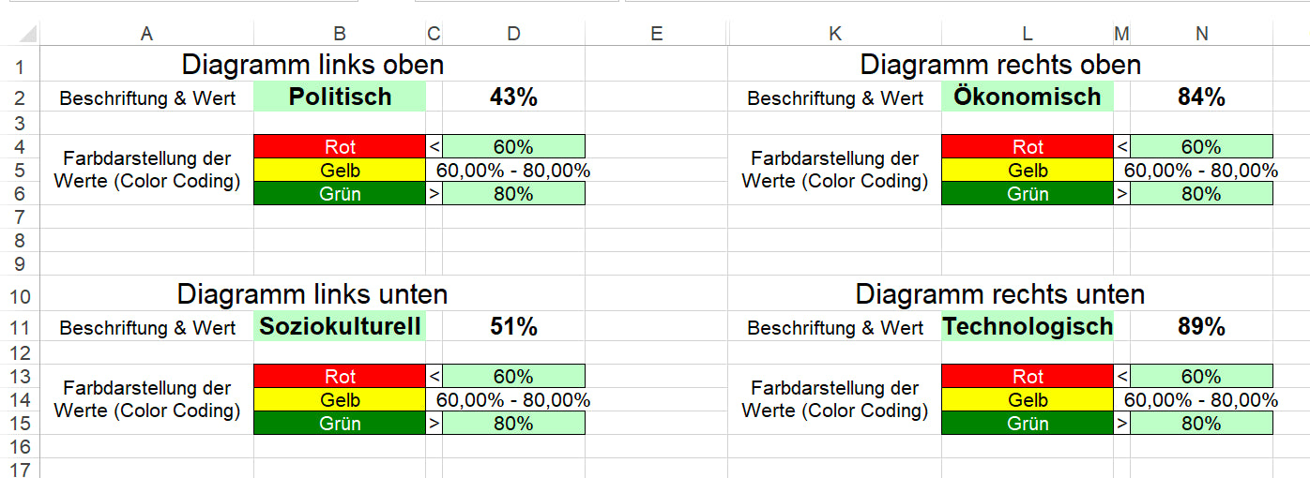The image size is (1310, 478).
Task: Click the green 'Grün' cell under Soziokulturell
Action: point(340,423)
